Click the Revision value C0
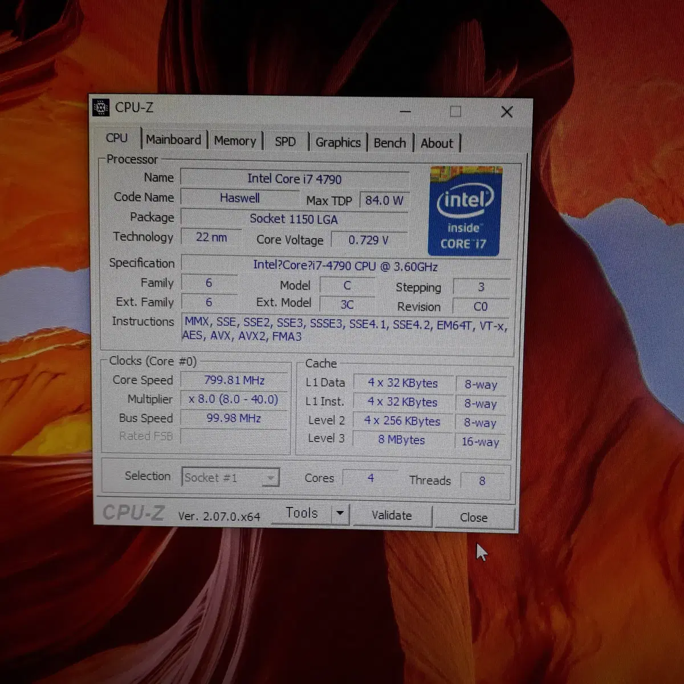Viewport: 684px width, 684px height. click(481, 306)
